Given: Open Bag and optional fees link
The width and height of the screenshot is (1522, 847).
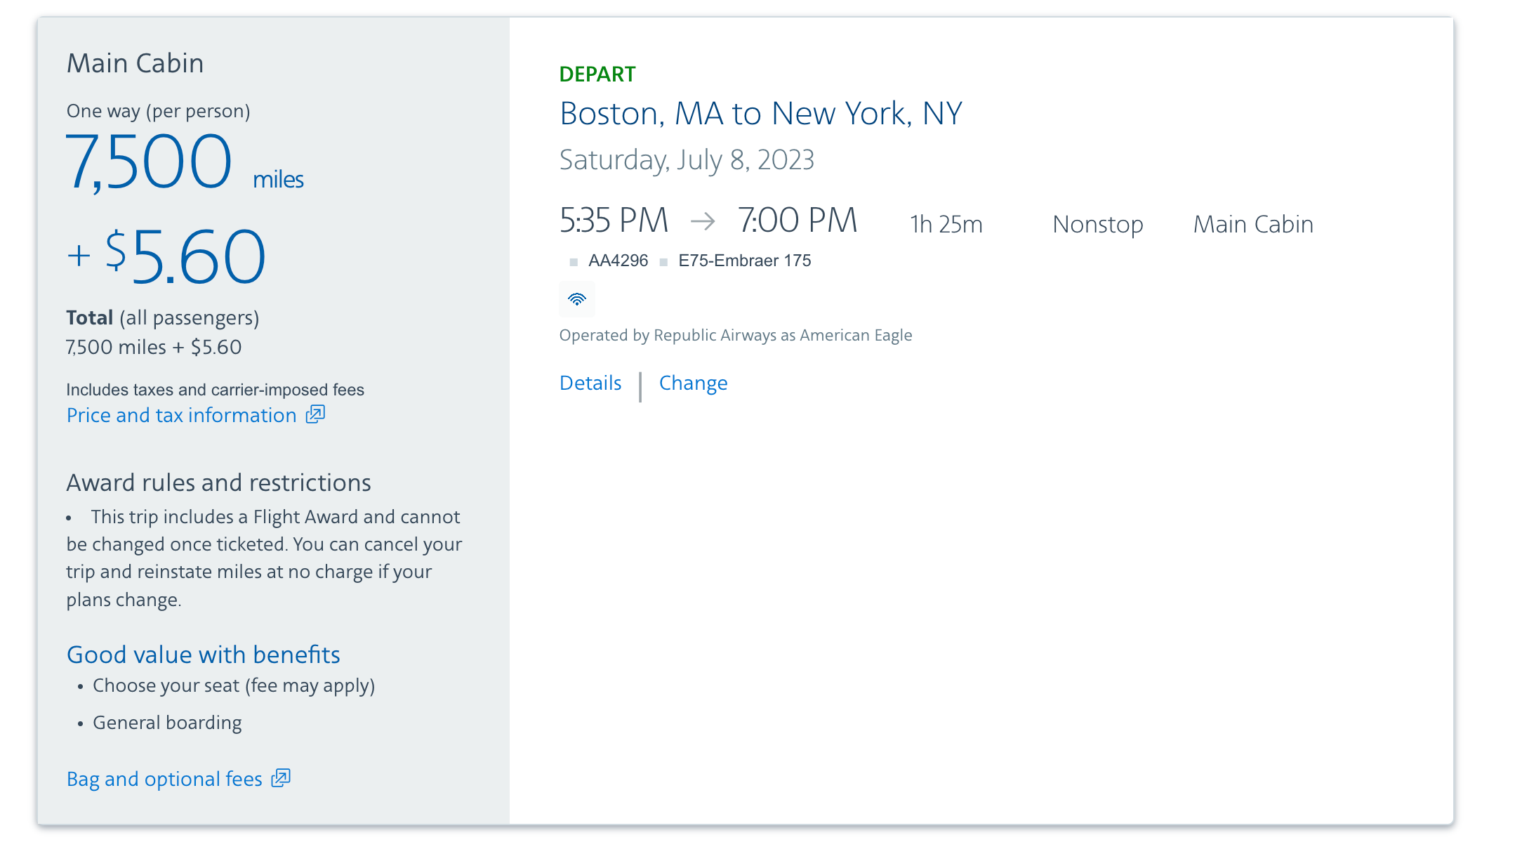Looking at the screenshot, I should [x=164, y=779].
